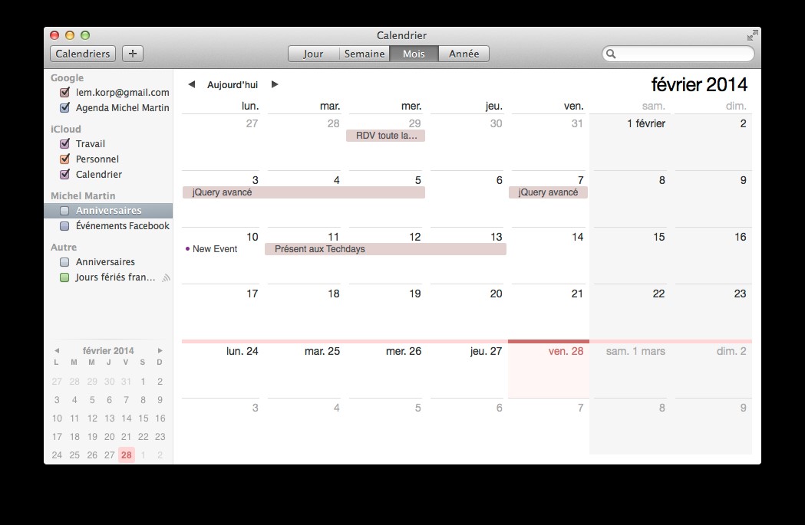Select Agenda Michel Martin label
This screenshot has width=805, height=525.
pyautogui.click(x=122, y=108)
